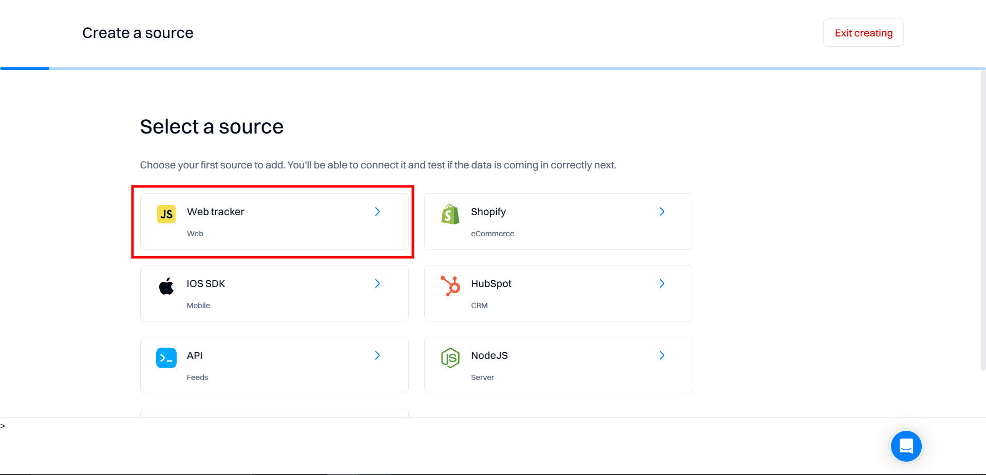The image size is (986, 475).
Task: Open the chat support bubble
Action: 906,446
